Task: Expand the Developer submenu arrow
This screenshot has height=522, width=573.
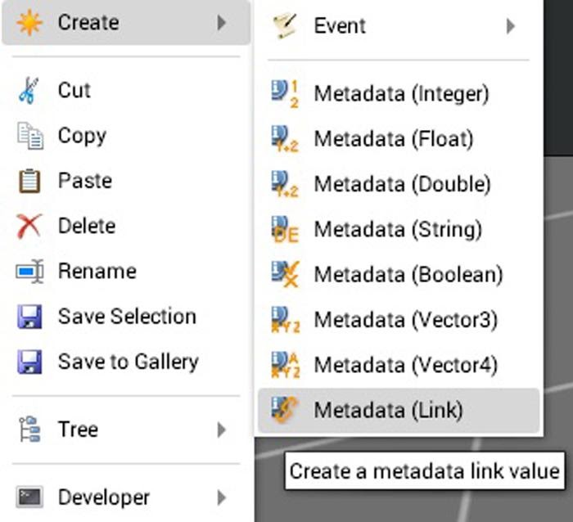Action: [221, 497]
